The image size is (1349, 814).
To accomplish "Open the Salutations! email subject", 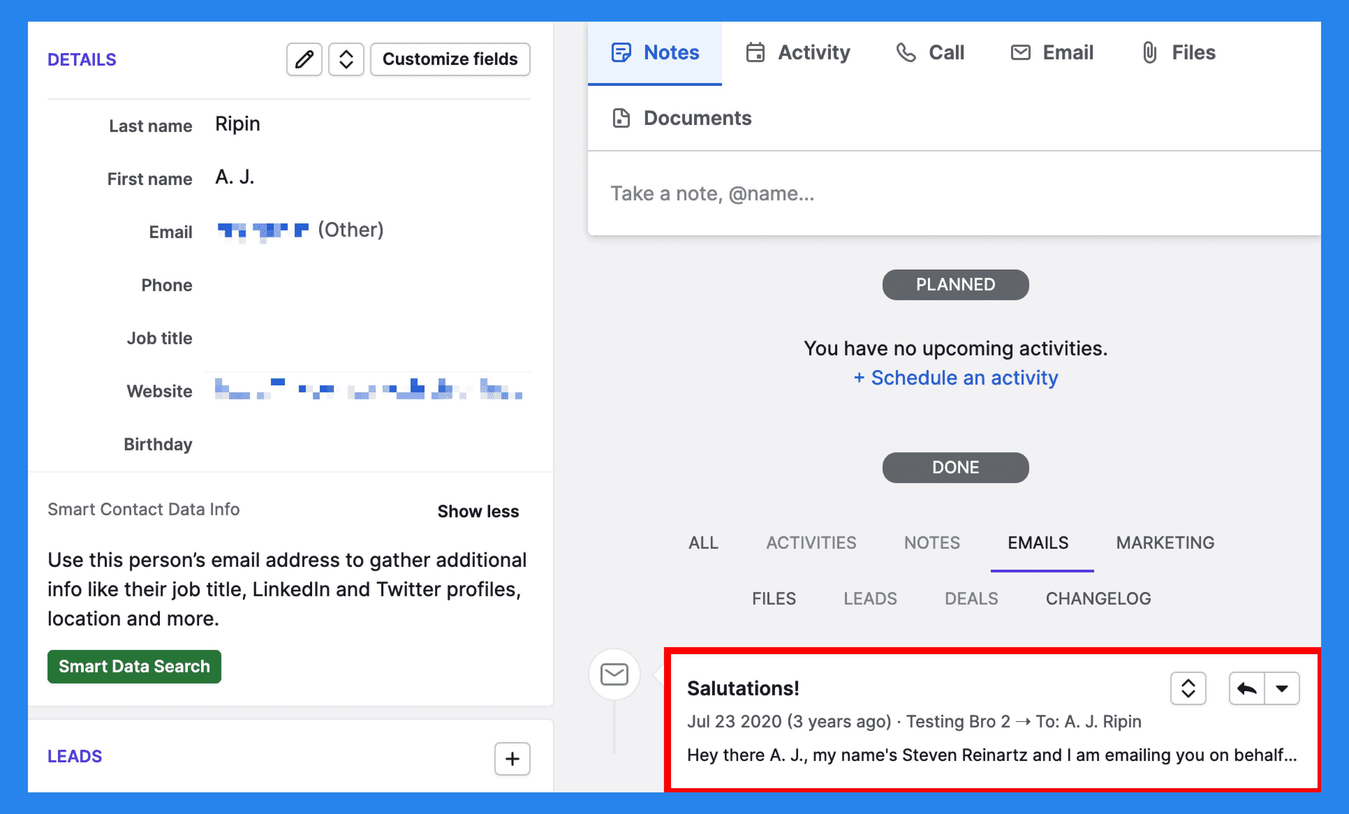I will [x=743, y=689].
